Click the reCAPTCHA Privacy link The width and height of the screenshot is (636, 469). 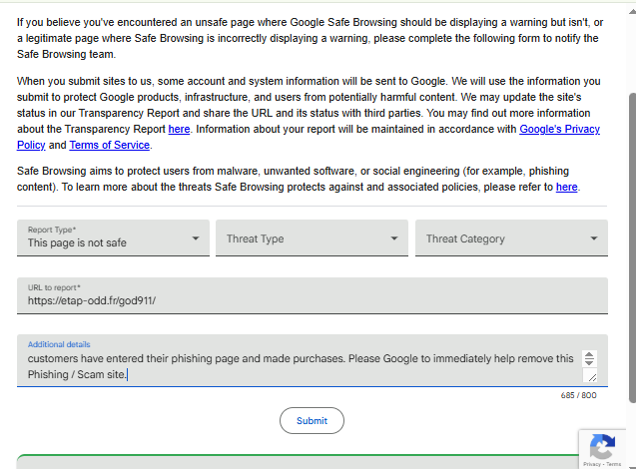click(x=592, y=464)
